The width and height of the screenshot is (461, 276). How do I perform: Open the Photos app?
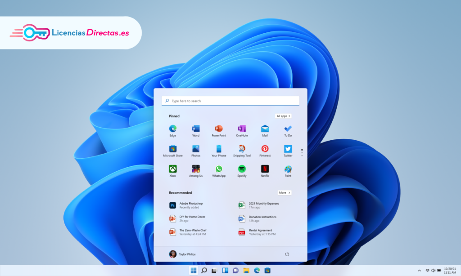click(x=195, y=150)
